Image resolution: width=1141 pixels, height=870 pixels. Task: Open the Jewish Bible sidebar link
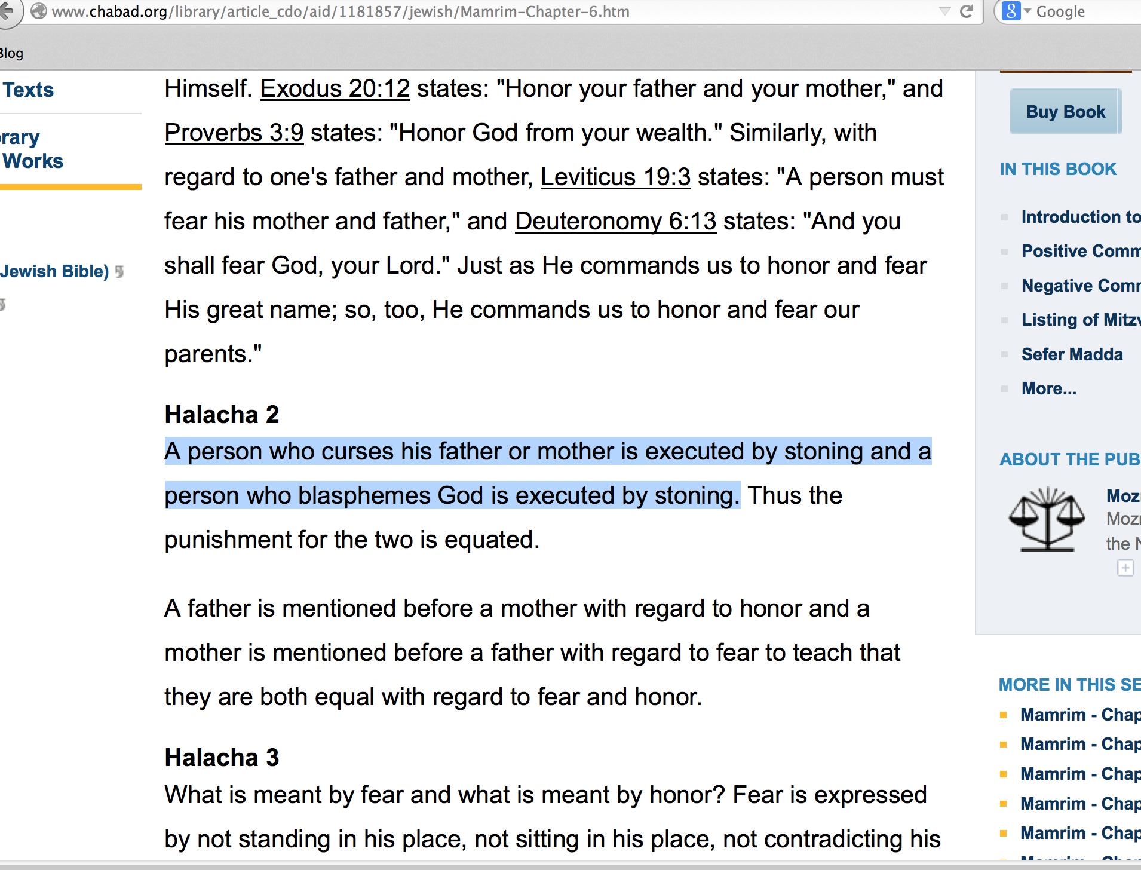pos(55,271)
